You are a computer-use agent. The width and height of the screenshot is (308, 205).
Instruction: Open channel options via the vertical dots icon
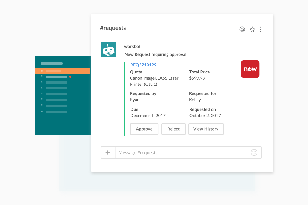261,29
